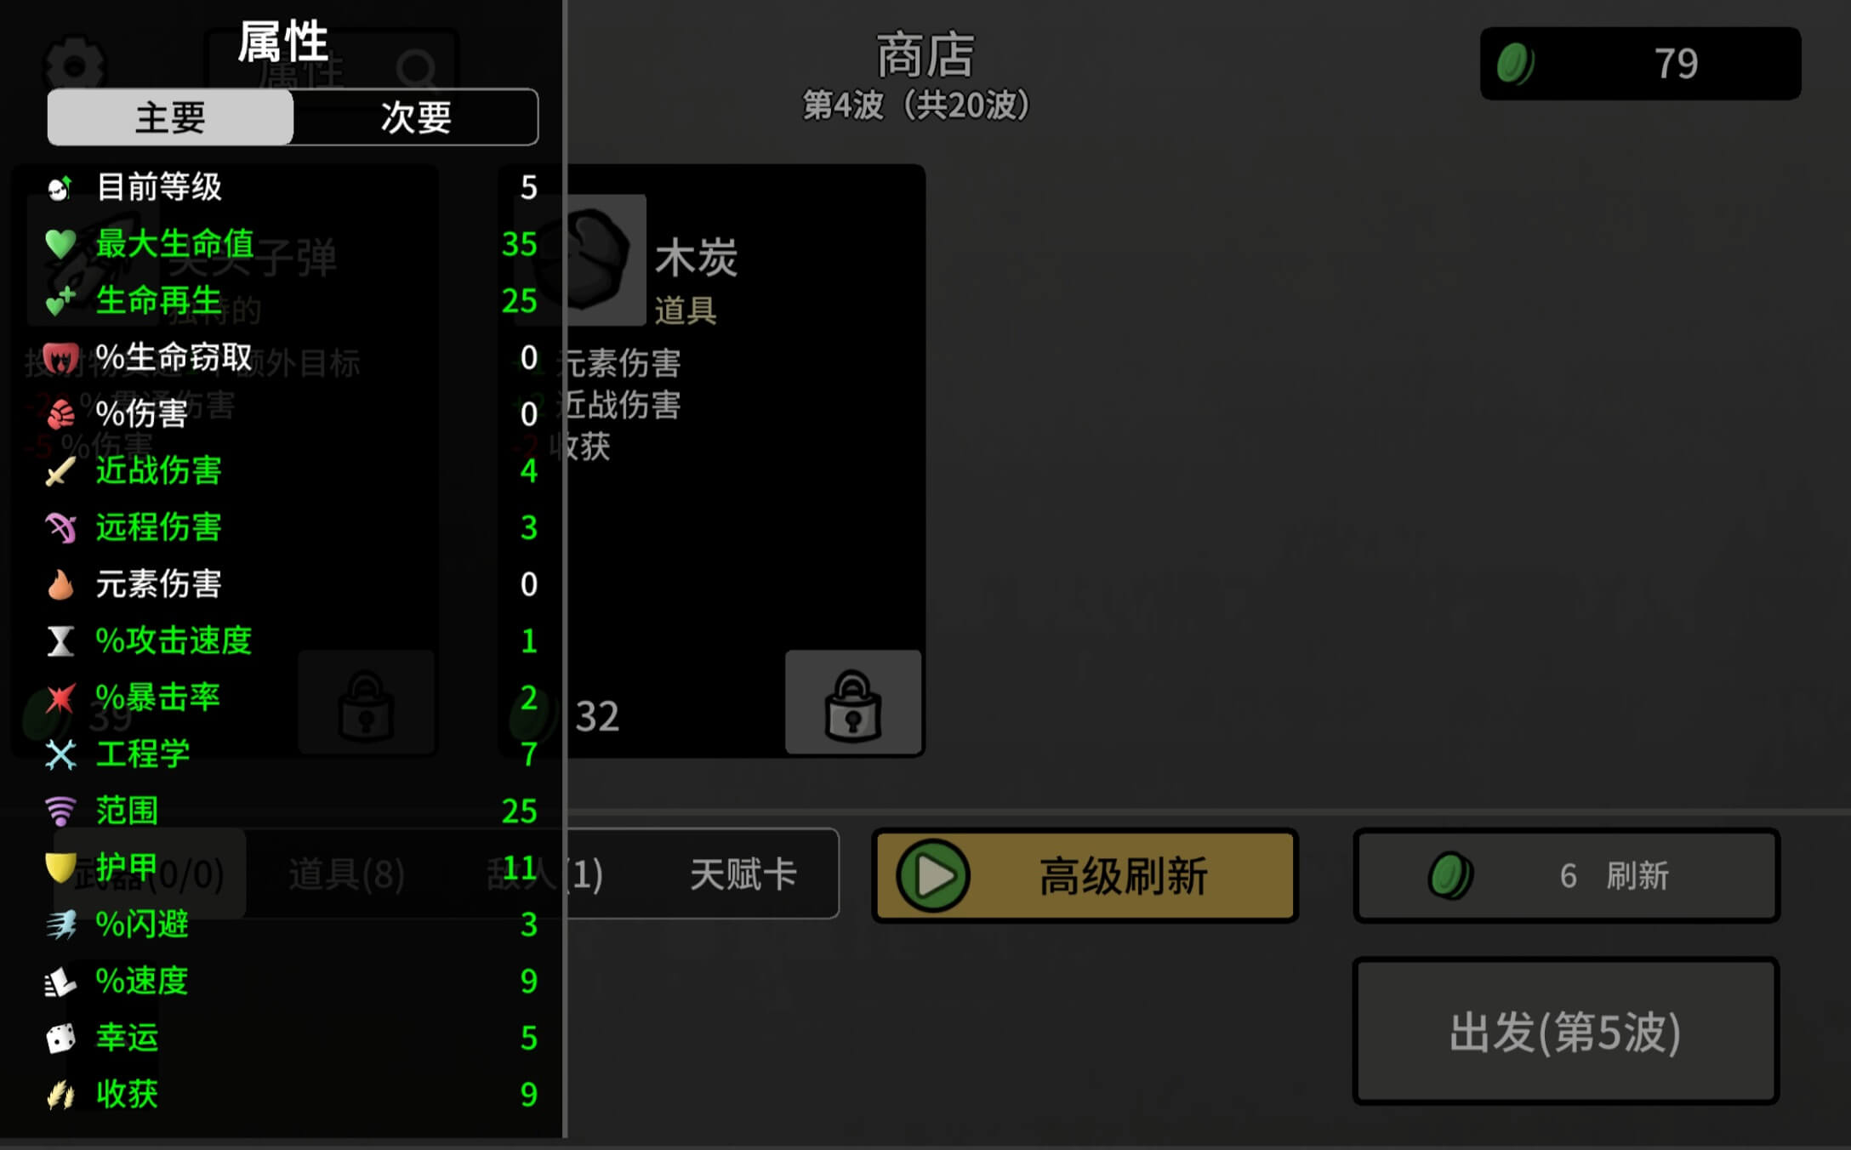Image resolution: width=1851 pixels, height=1150 pixels.
Task: Click the elemental damage flame icon
Action: coord(60,584)
